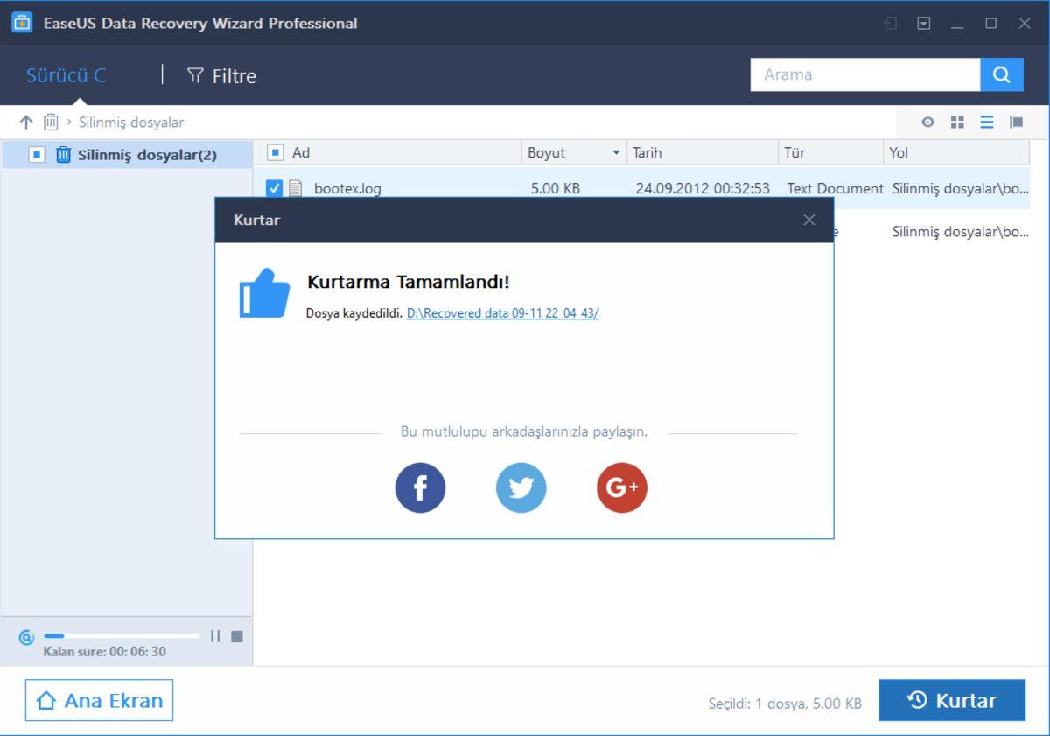Check the Silinmiş dosyalar tree checkbox

[37, 155]
